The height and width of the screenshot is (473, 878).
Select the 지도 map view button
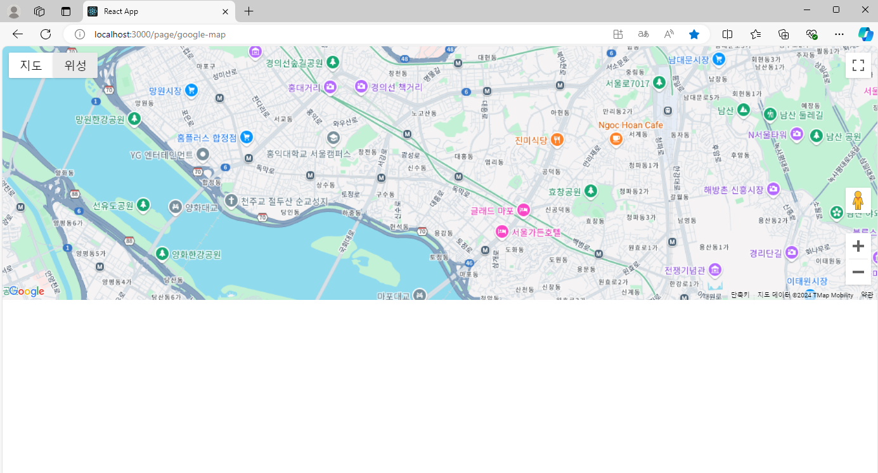tap(31, 65)
